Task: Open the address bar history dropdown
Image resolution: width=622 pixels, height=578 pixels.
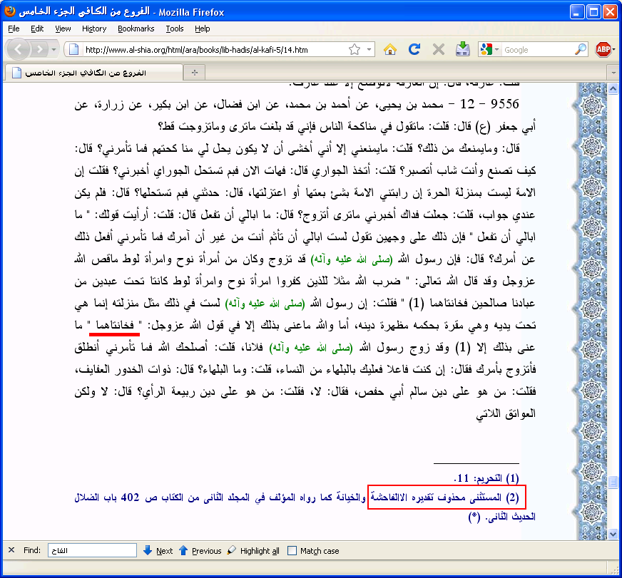Action: [369, 50]
